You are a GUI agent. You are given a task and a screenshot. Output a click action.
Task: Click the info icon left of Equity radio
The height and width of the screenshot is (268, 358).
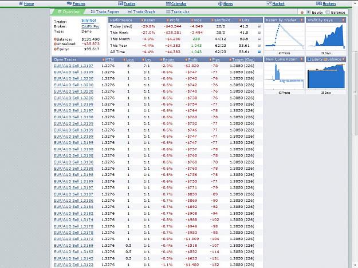point(302,13)
